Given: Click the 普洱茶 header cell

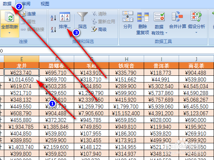Looking at the screenshot, I should point(161,66).
